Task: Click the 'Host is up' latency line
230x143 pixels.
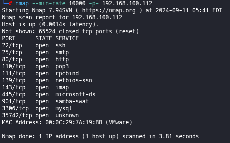Action: pos(50,24)
